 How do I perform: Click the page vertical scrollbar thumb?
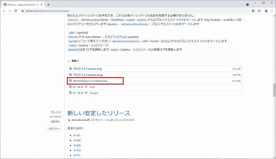[x=274, y=90]
